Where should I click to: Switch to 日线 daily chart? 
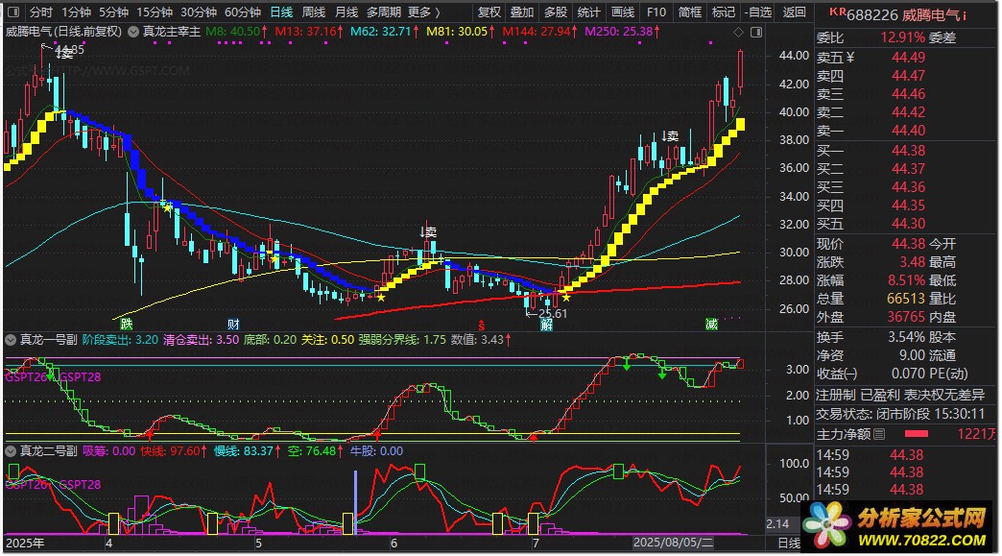click(x=281, y=12)
